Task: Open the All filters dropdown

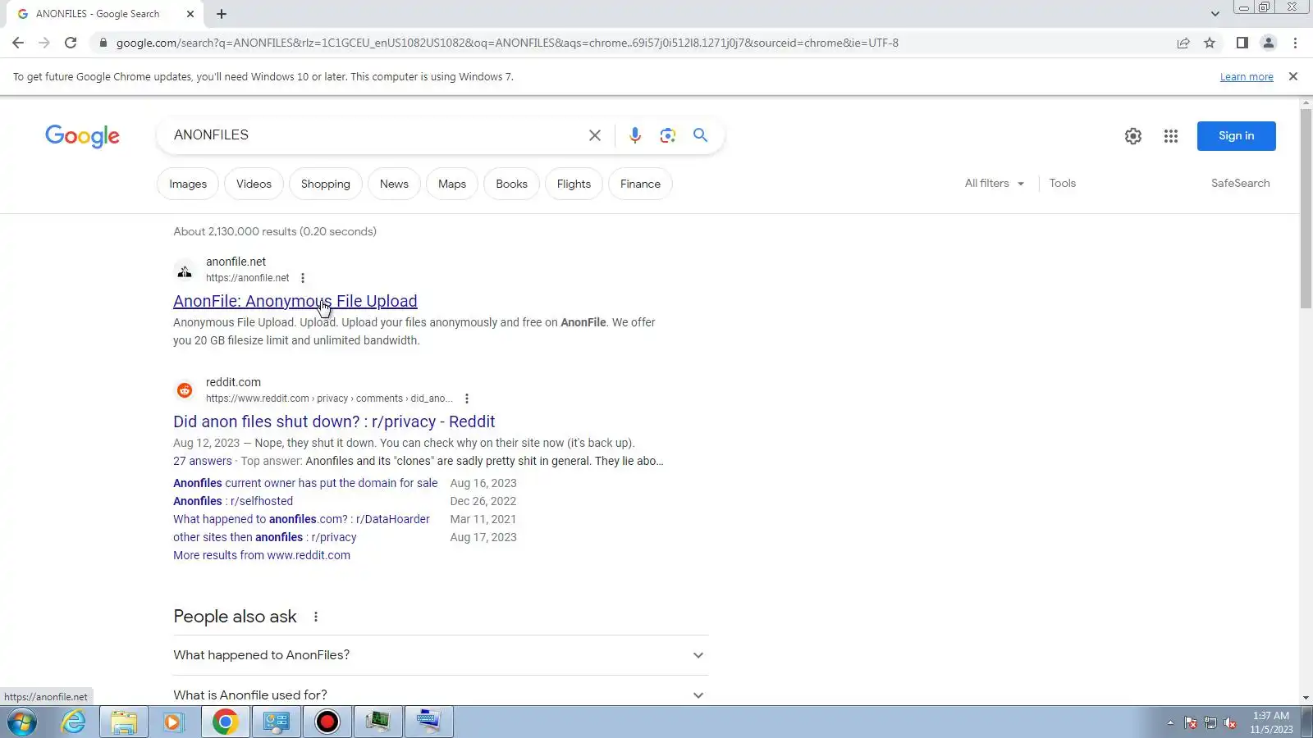Action: [995, 184]
